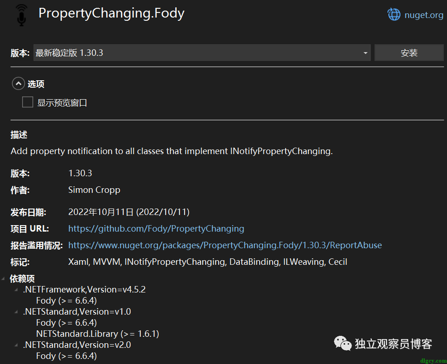Collapse the .NETStandard,Version=v1.0 node
447x364 pixels.
(x=16, y=312)
